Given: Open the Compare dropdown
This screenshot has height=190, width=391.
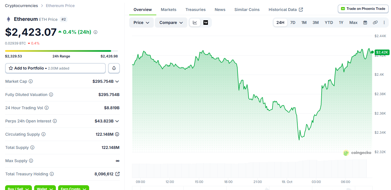Looking at the screenshot, I should pyautogui.click(x=171, y=23).
